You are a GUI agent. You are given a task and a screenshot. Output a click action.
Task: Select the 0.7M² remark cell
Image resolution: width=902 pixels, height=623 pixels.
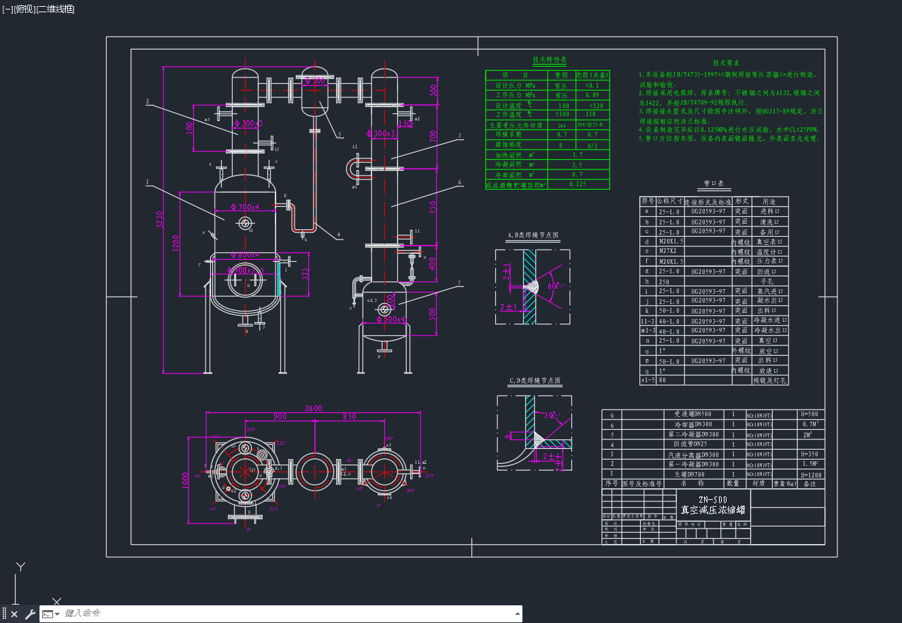tap(811, 424)
